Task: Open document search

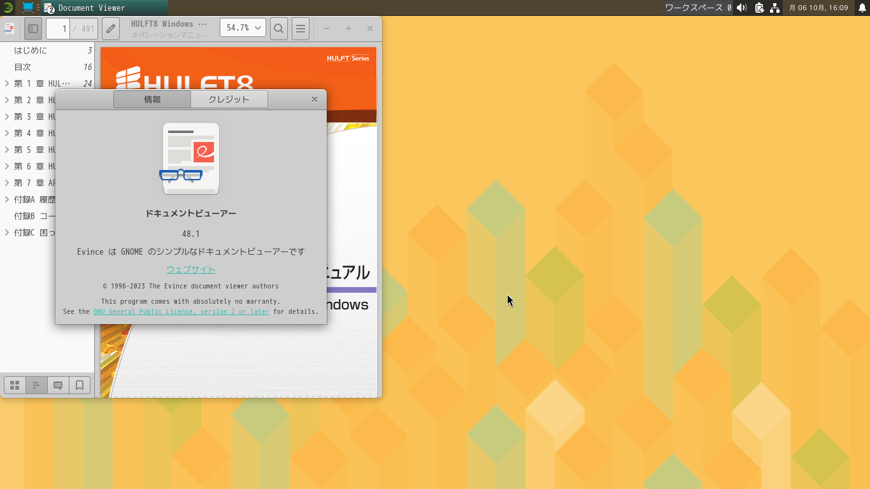Action: [x=278, y=28]
